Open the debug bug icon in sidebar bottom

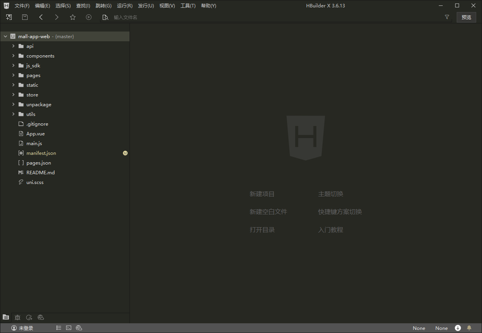tap(18, 317)
